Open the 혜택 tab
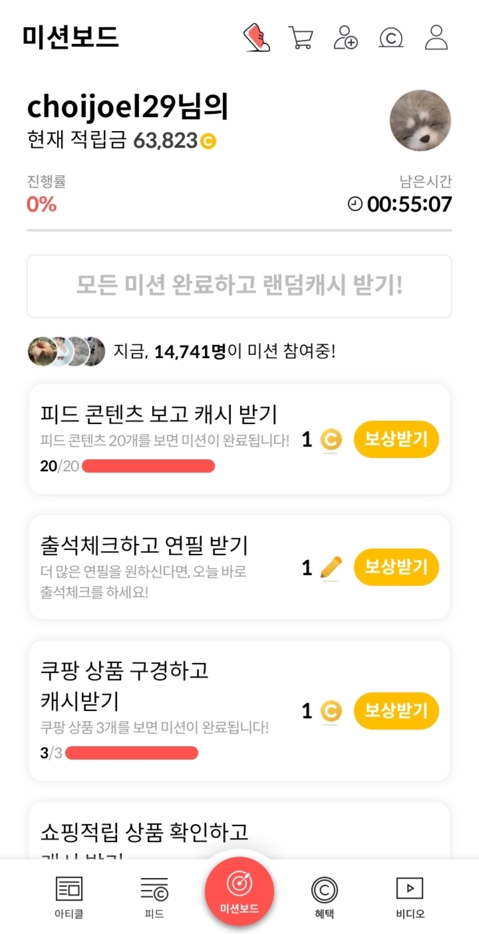 click(x=324, y=896)
